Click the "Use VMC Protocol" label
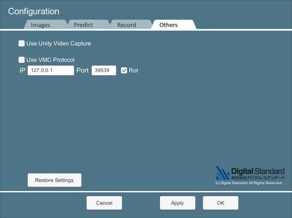Image resolution: width=292 pixels, height=218 pixels. point(50,60)
